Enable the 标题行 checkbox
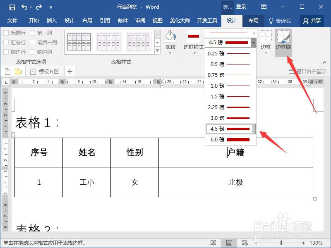Screen dimensions: 331x248 pyautogui.click(x=6, y=33)
